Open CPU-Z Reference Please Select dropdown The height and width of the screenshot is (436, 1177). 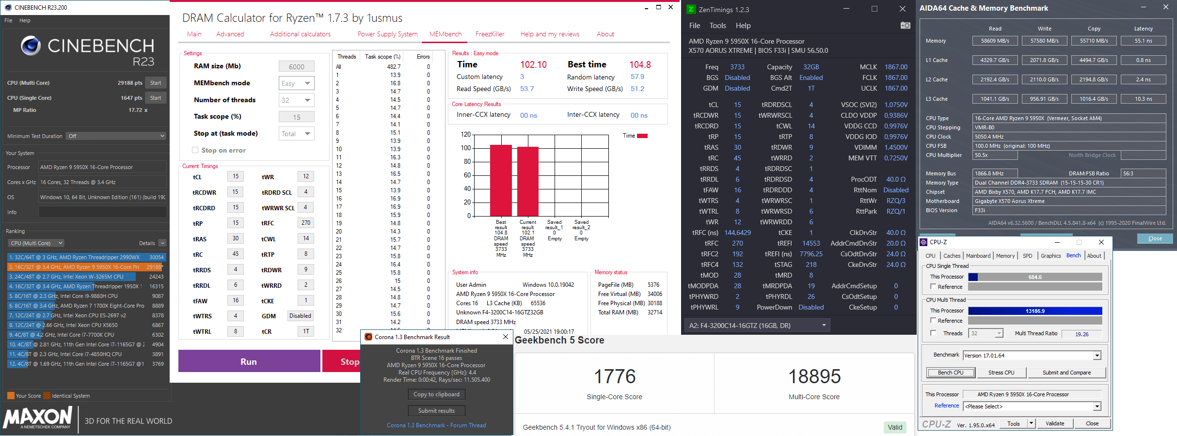(x=1032, y=406)
